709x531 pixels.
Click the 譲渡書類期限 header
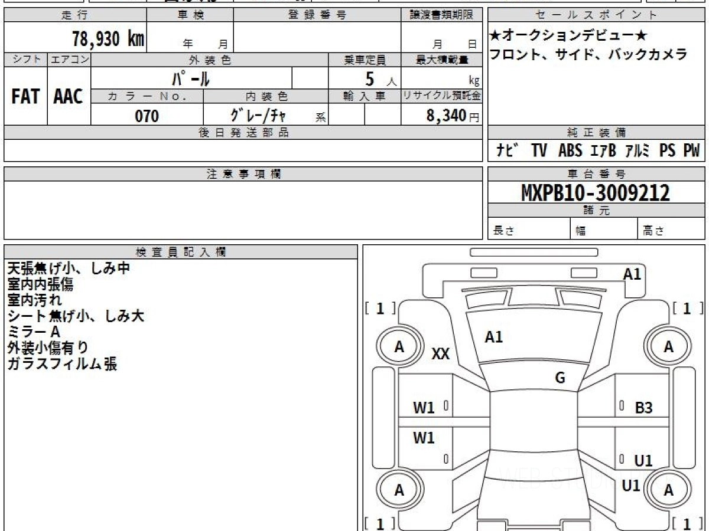(441, 15)
